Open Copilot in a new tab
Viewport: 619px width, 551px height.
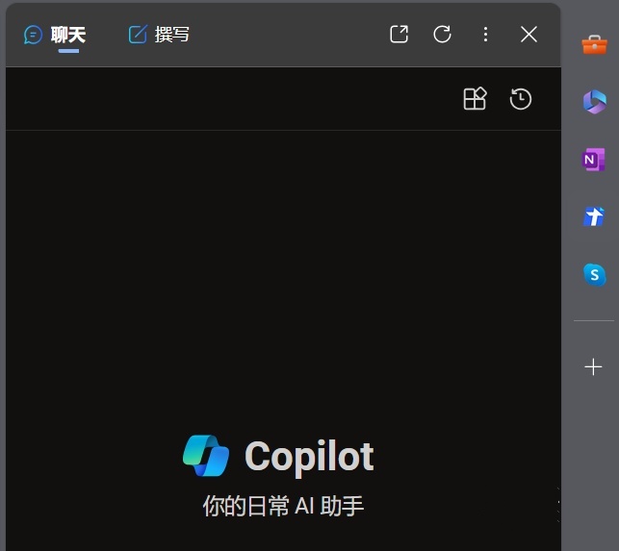tap(399, 34)
